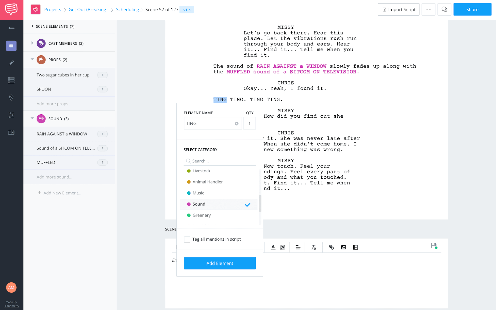Open the comments chat bubble icon
This screenshot has width=496, height=310.
(444, 9)
